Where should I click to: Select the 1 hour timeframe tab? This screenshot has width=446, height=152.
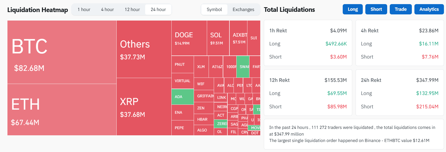[x=84, y=9]
